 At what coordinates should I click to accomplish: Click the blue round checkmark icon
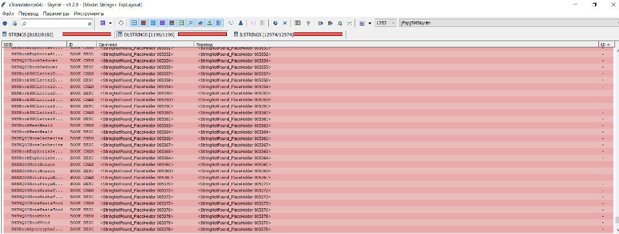(275, 23)
